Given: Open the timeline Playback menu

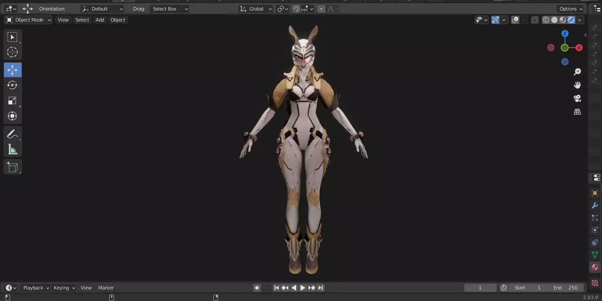Looking at the screenshot, I should pyautogui.click(x=36, y=288).
